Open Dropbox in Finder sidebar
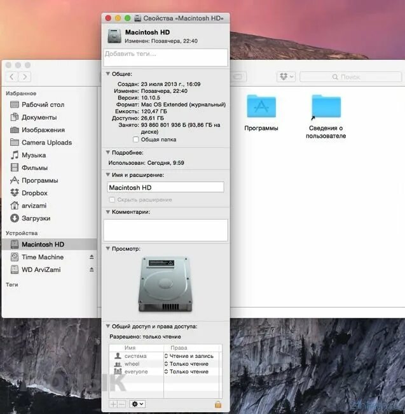 click(29, 193)
